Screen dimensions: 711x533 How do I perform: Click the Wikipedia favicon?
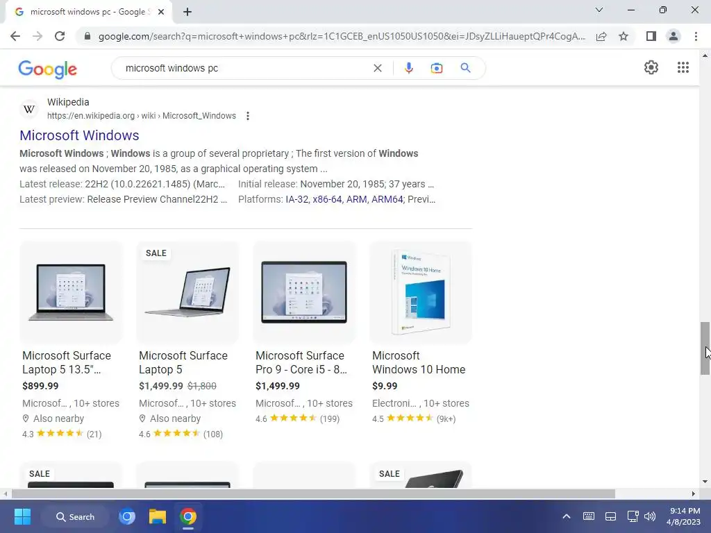point(29,109)
